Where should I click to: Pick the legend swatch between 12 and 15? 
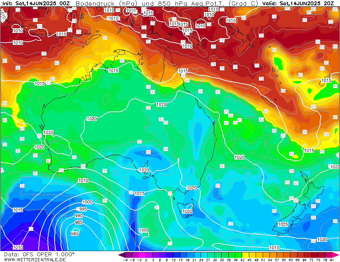[x=177, y=255]
